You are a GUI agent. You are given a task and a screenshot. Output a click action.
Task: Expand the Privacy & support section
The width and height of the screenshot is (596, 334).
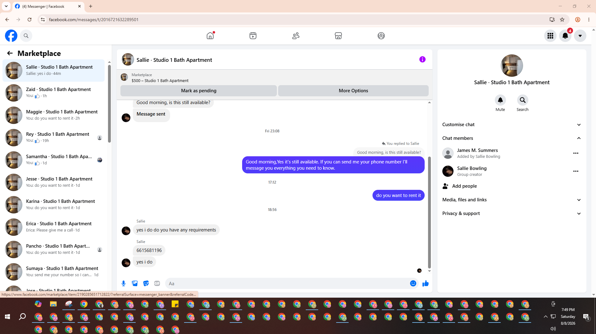(512, 213)
